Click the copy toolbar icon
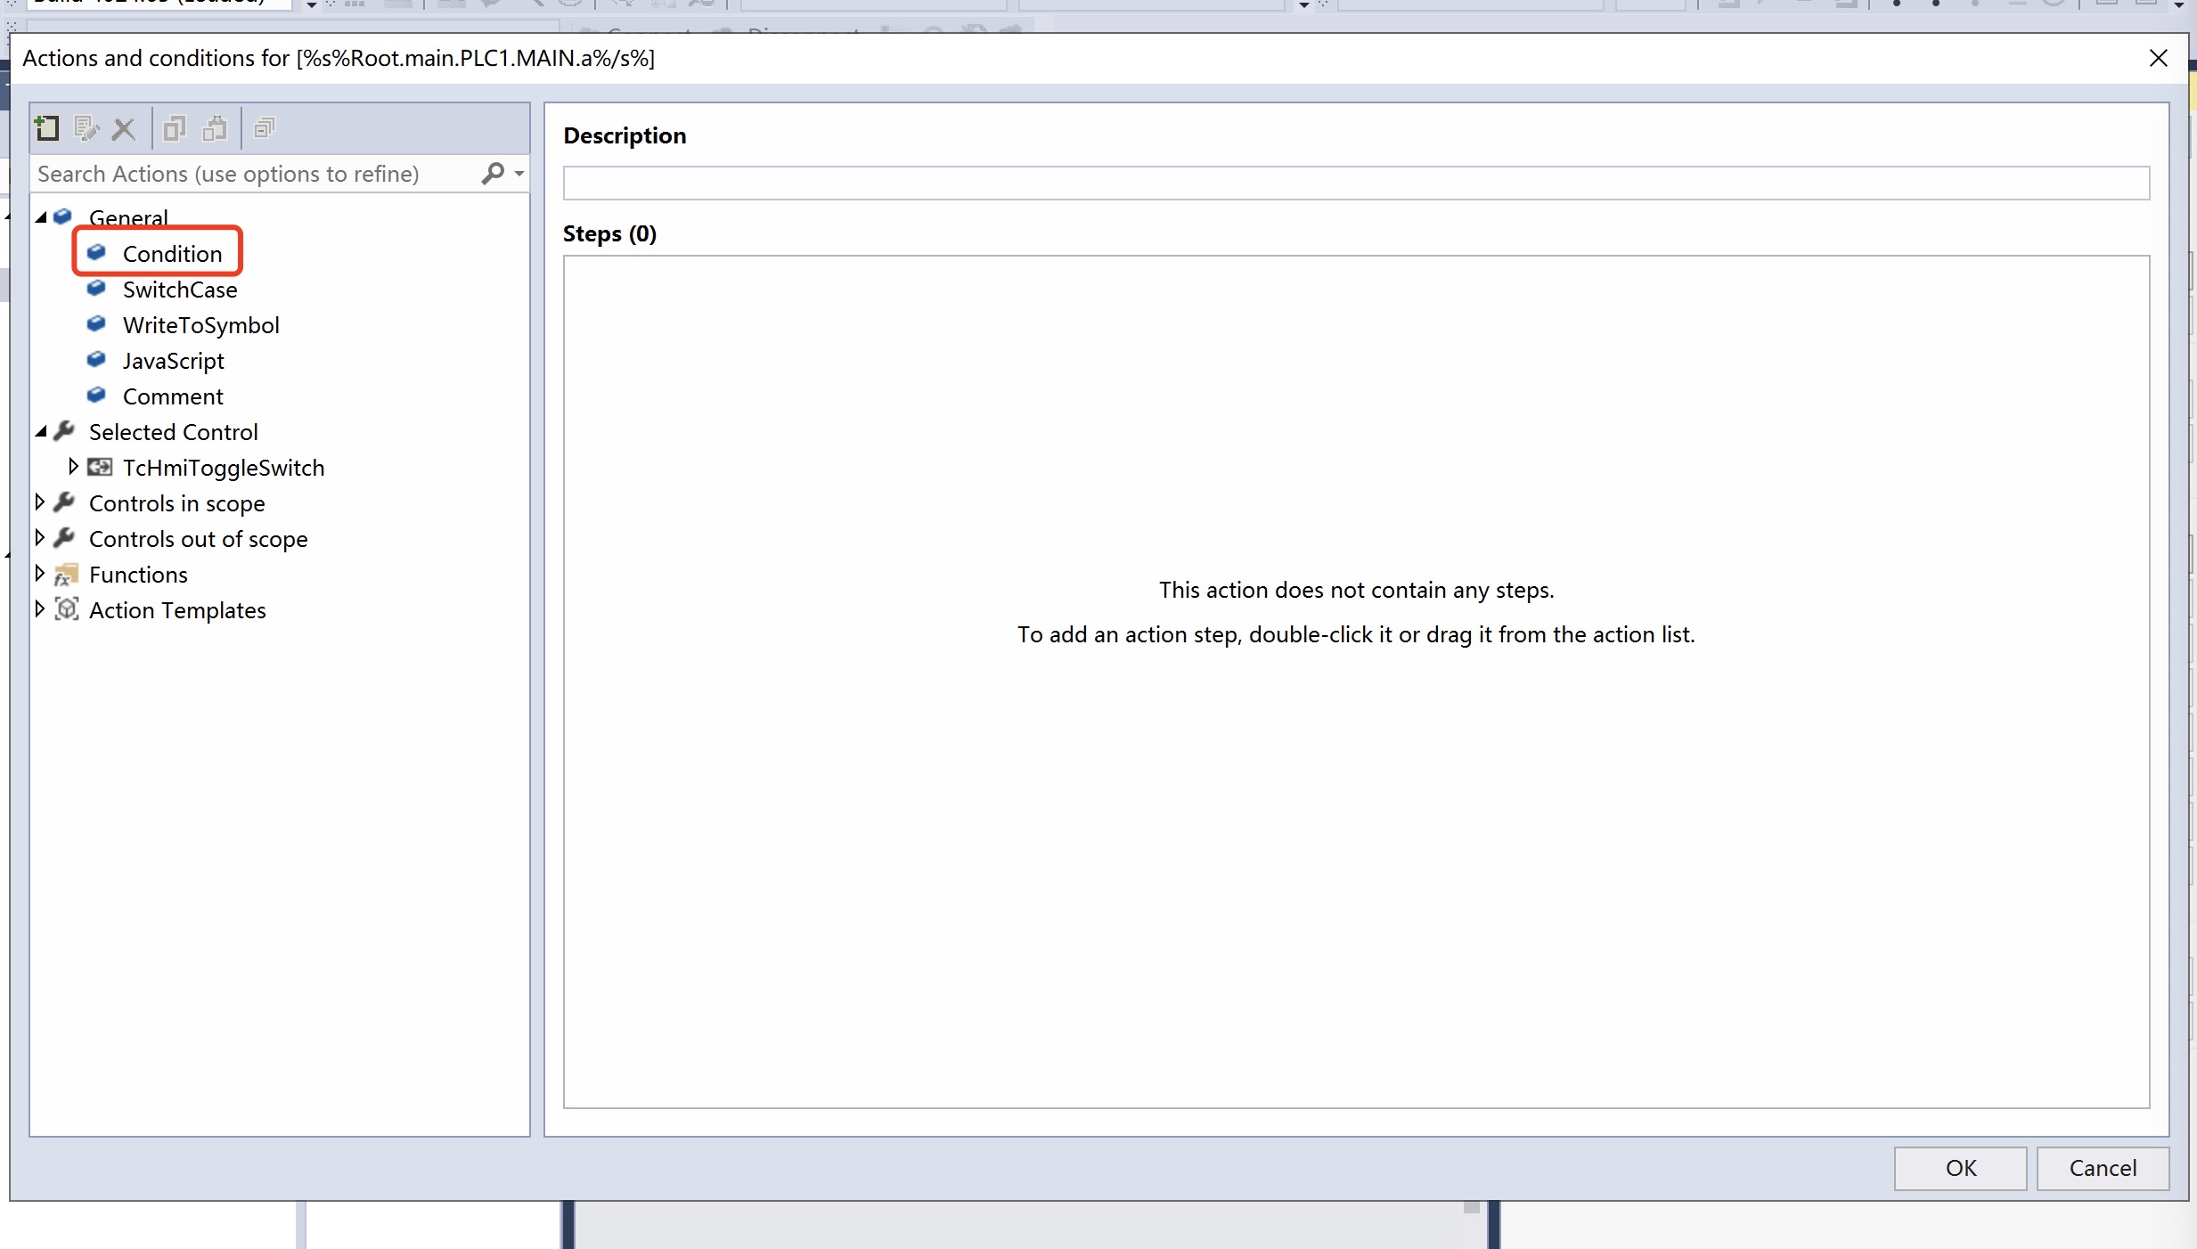The image size is (2197, 1249). (174, 129)
